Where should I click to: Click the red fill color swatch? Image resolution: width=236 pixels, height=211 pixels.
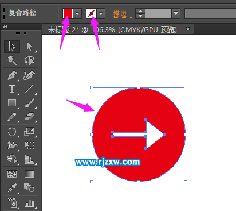point(68,13)
